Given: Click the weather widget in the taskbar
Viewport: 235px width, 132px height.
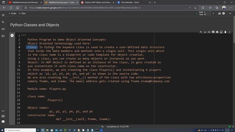Looking at the screenshot, I should tap(202, 130).
